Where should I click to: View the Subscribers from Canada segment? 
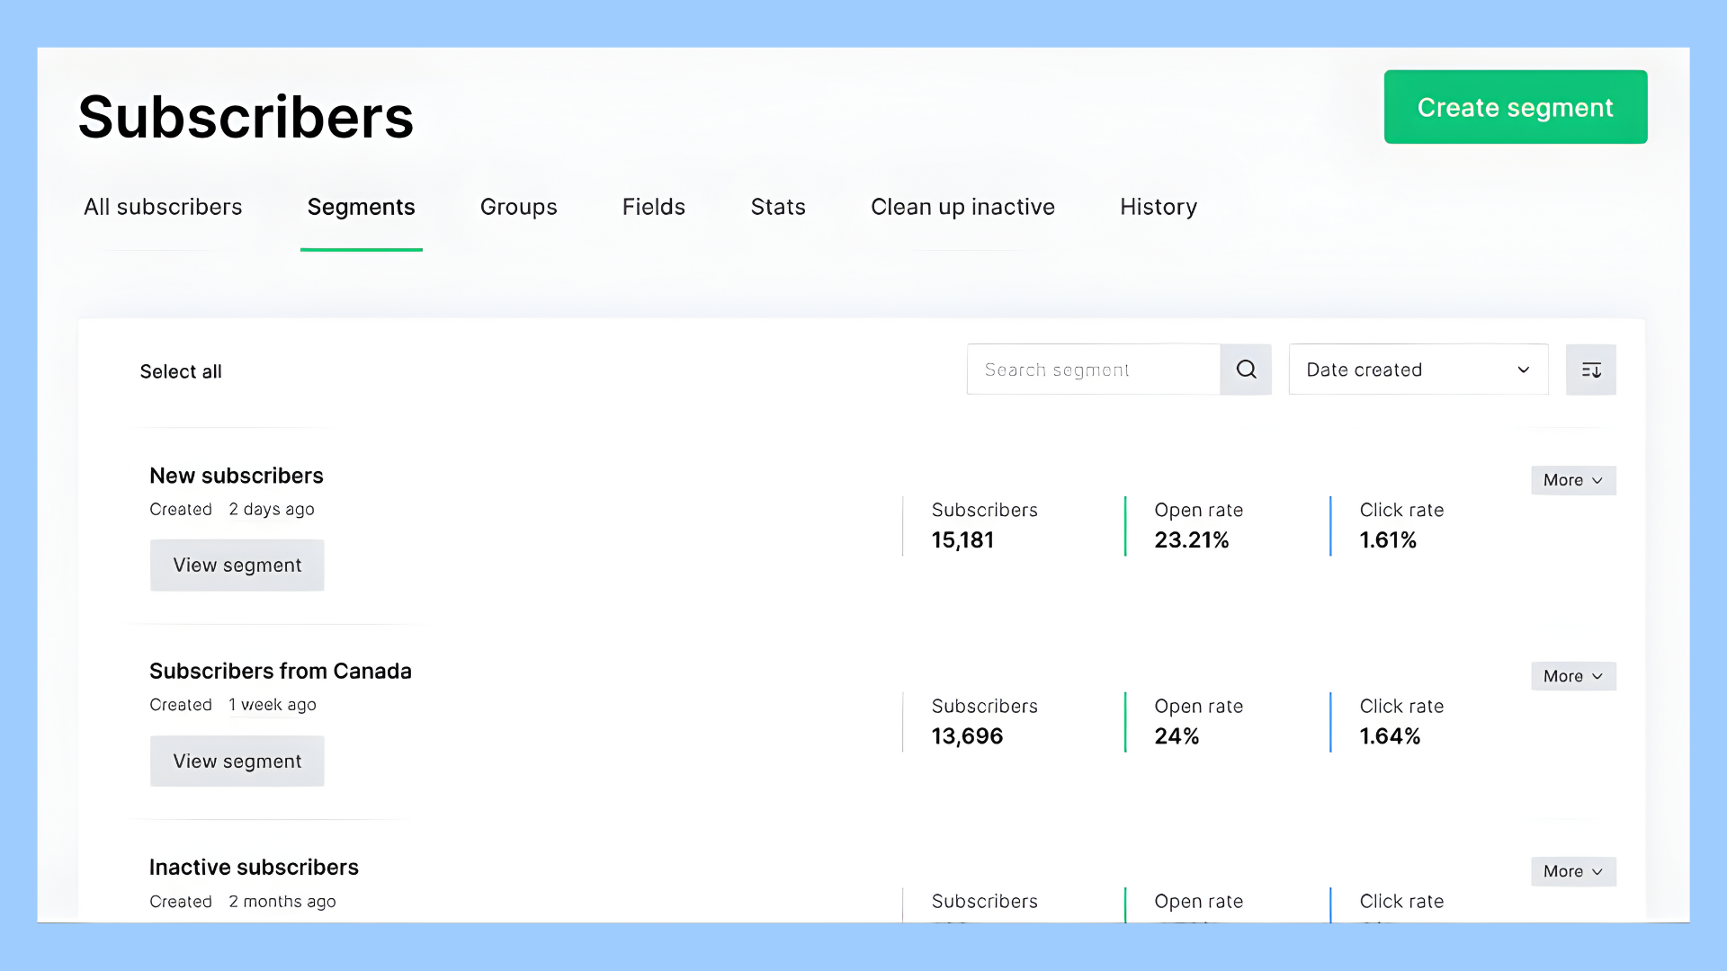[x=237, y=761]
